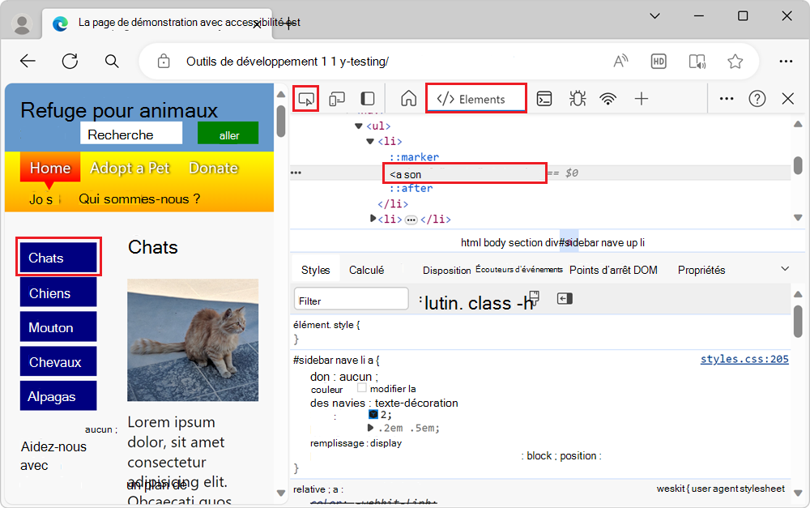Viewport: 810px width, 508px height.
Task: Focus the Styles Filter text box
Action: click(x=352, y=299)
